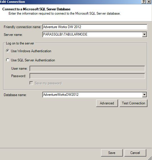Viewport: 152px width, 160px height.
Task: Click 'Connect to a Microsoft SQL Server Database' heading
Action: (x=36, y=9)
